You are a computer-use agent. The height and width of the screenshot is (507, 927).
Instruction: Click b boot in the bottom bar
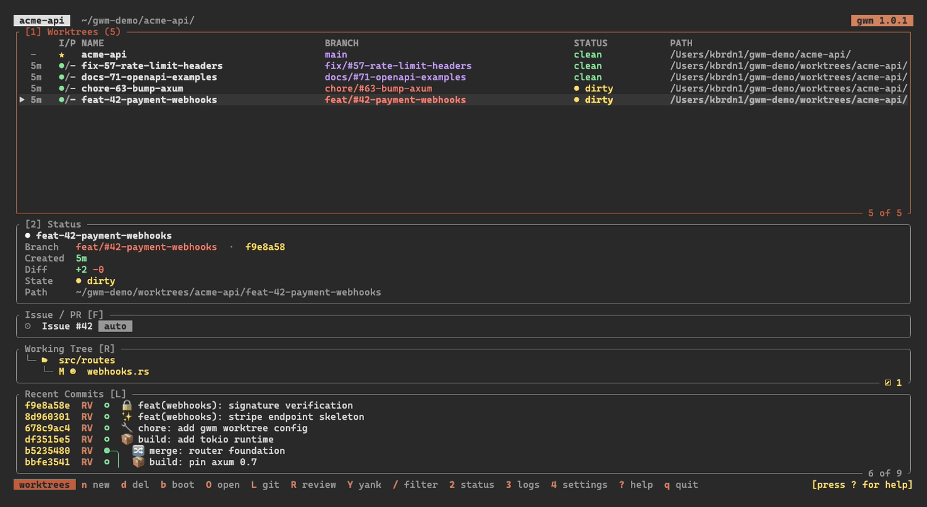coord(177,485)
